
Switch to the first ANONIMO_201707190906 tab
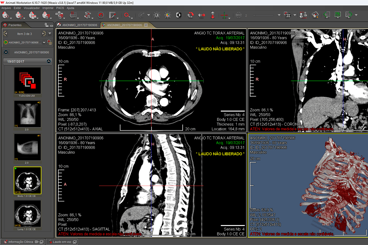pos(78,25)
